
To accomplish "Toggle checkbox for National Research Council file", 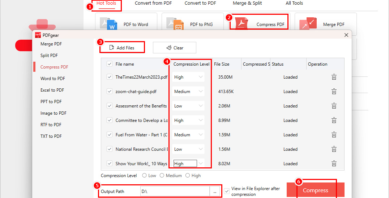I will 109,149.
